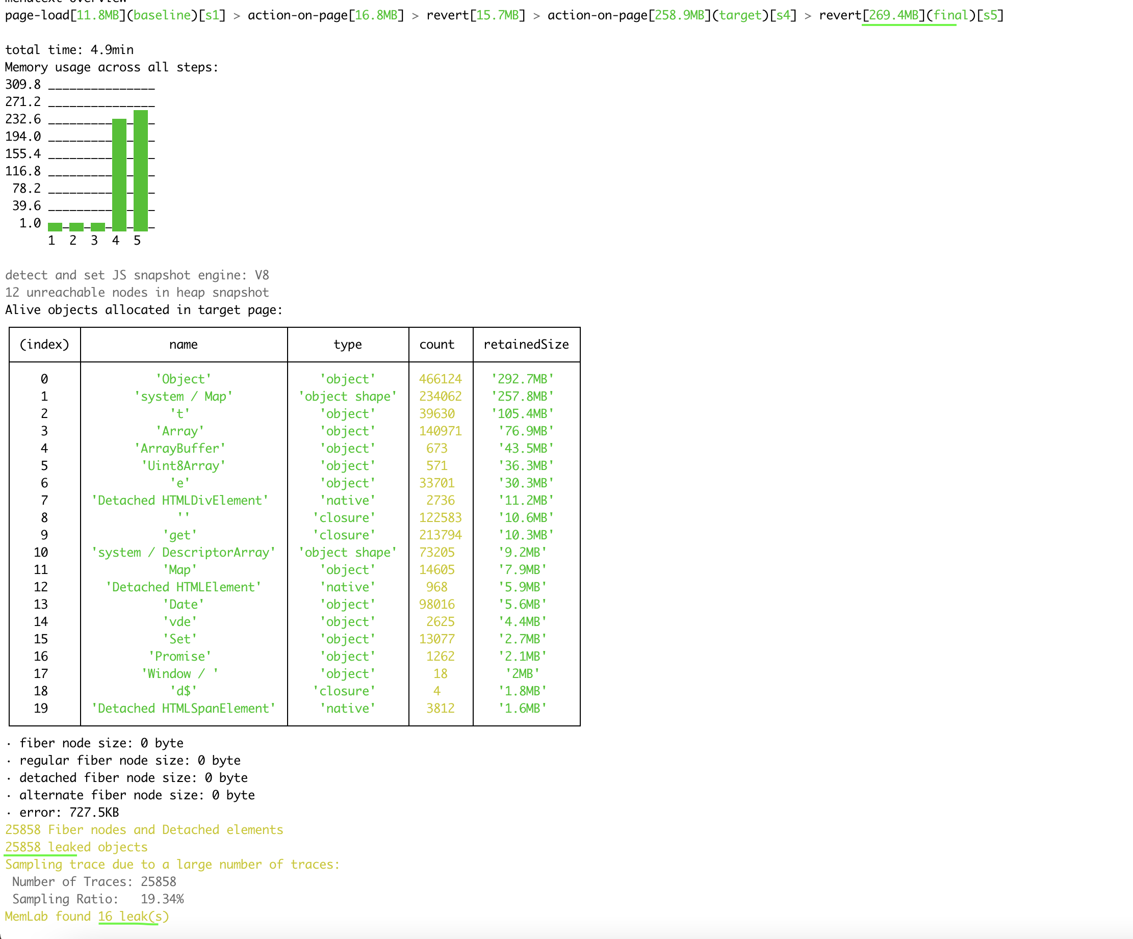Click the retained size '292.7MB'
The width and height of the screenshot is (1133, 939).
(x=523, y=379)
